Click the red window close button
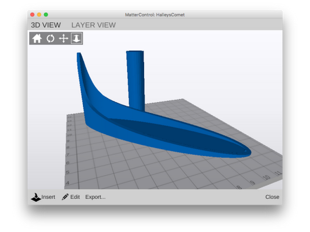This screenshot has width=310, height=232. 32,14
